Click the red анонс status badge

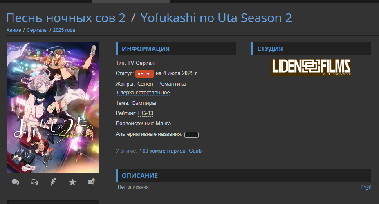tap(145, 73)
